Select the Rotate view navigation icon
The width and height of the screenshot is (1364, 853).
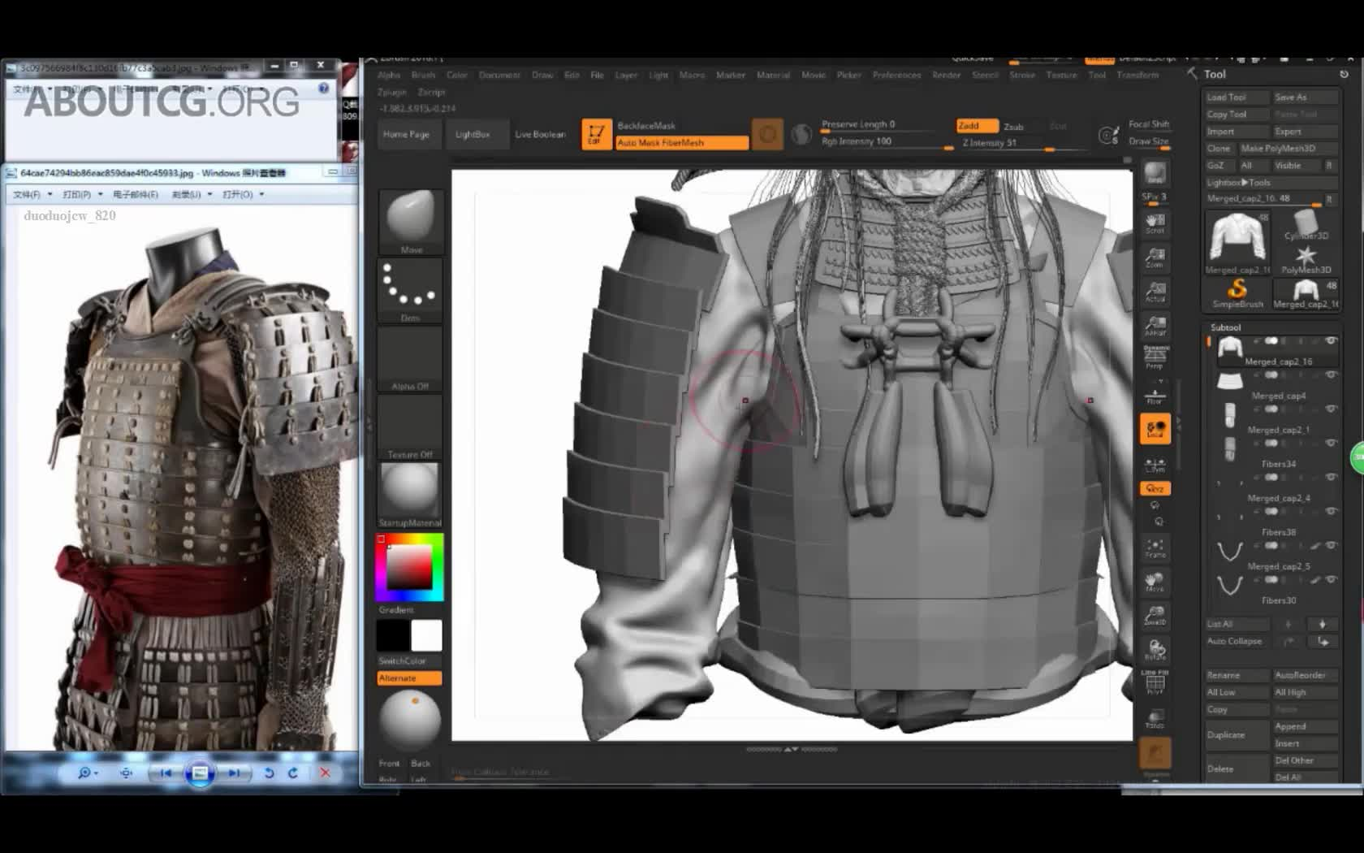pos(1155,650)
